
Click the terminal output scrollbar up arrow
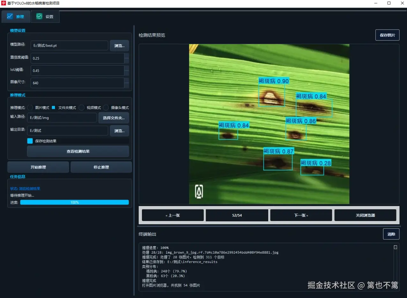[396, 247]
